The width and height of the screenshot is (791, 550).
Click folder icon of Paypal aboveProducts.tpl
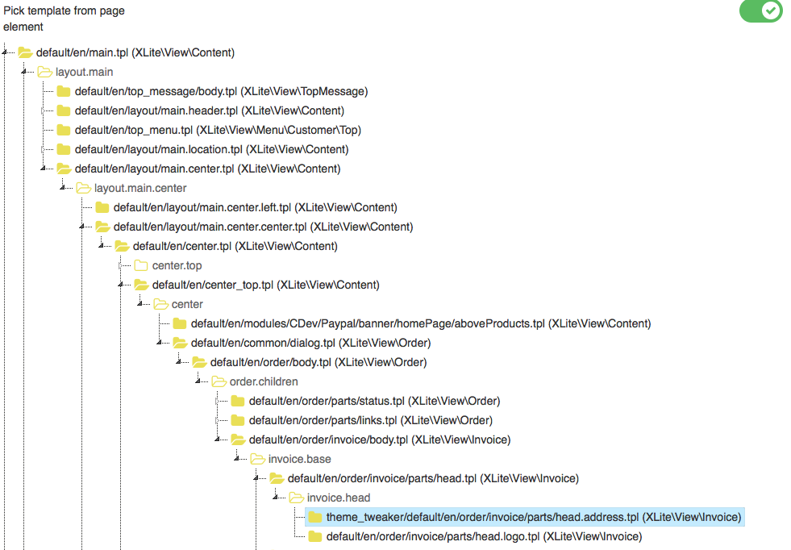tap(180, 323)
